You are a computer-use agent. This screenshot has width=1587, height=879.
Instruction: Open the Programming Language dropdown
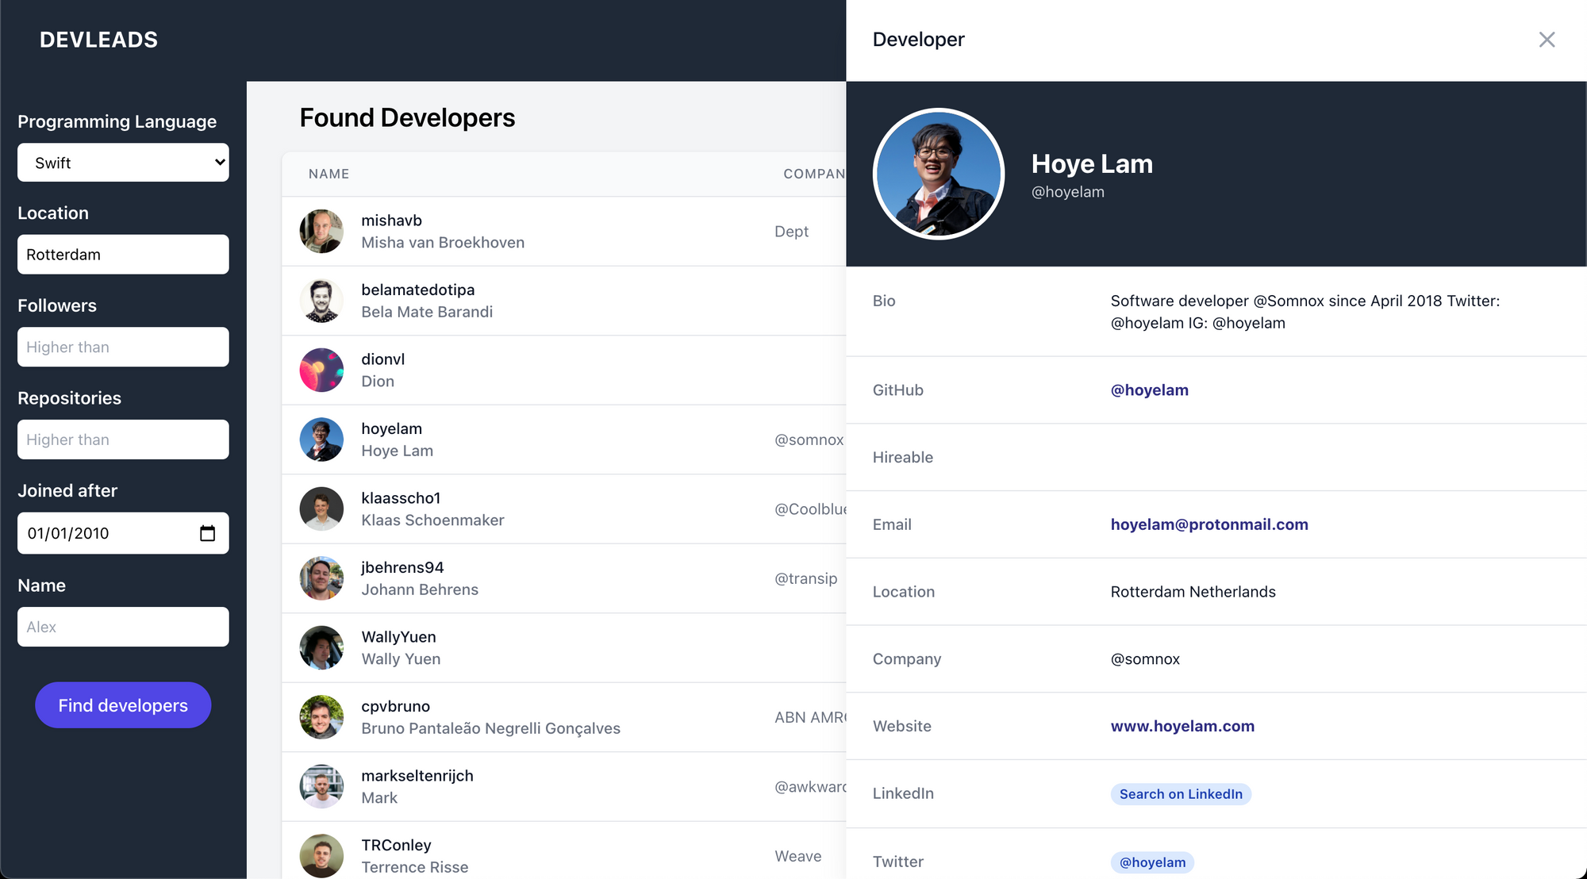point(123,163)
